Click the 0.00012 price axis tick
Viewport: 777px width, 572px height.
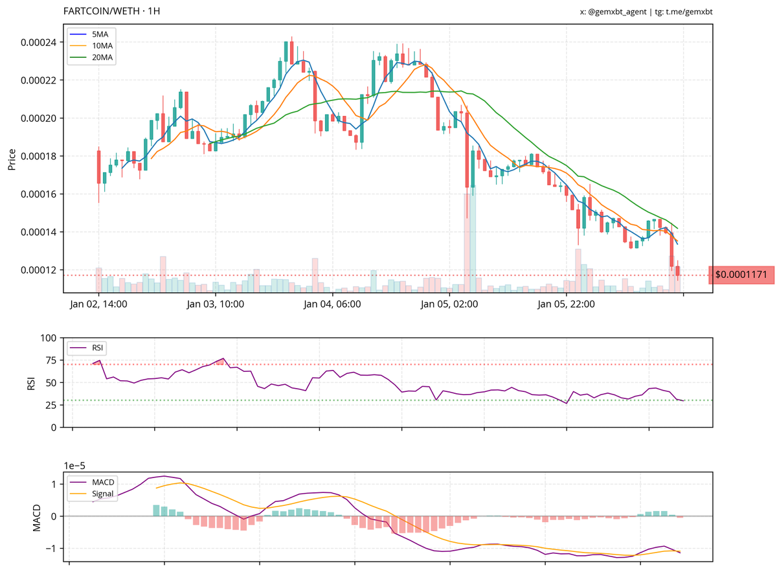point(38,270)
